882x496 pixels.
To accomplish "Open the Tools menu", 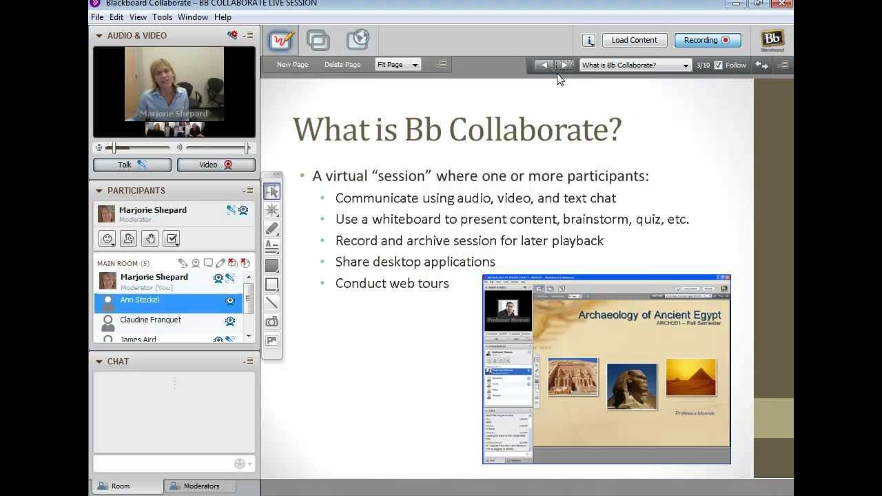I will (x=162, y=17).
